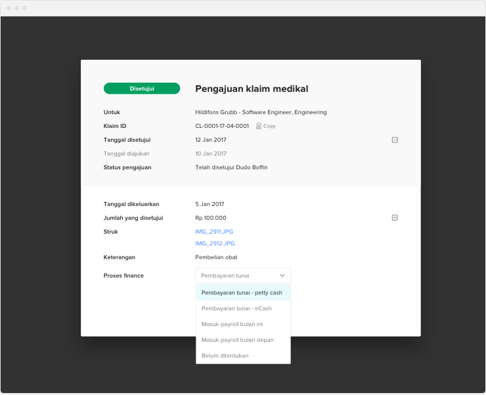
Task: Click the Proses finance label
Action: [x=123, y=276]
